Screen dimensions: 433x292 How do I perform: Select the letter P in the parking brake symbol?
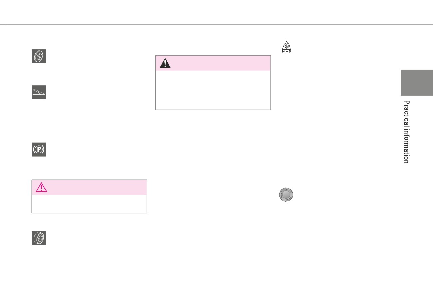[39, 150]
